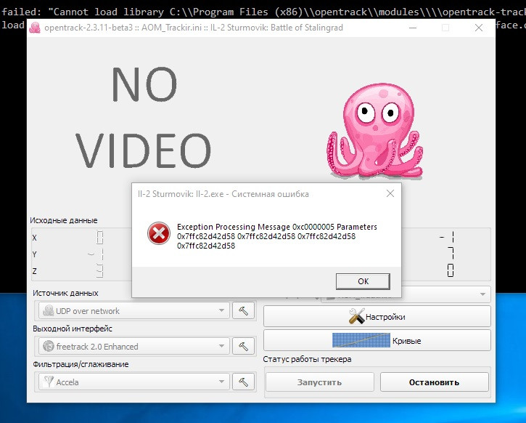526x423 pixels.
Task: Open the Настройки settings button
Action: [377, 316]
